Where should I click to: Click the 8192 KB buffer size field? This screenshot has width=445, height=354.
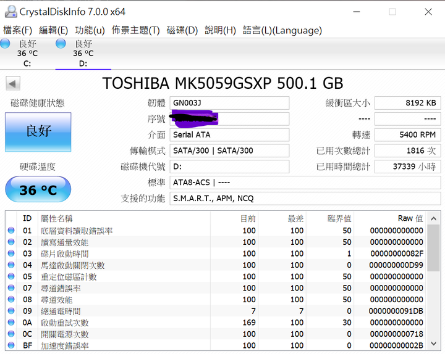407,103
